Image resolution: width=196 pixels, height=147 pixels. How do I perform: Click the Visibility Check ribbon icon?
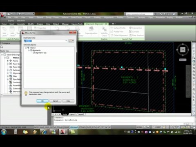[x=104, y=31]
